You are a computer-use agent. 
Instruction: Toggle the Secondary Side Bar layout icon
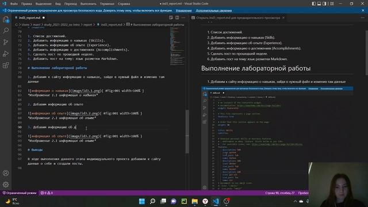[x=324, y=3]
